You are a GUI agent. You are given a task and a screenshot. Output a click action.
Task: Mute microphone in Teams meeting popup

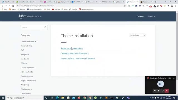coord(159,91)
